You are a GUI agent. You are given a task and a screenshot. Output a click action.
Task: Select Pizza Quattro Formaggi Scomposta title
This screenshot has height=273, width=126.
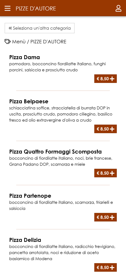55,152
